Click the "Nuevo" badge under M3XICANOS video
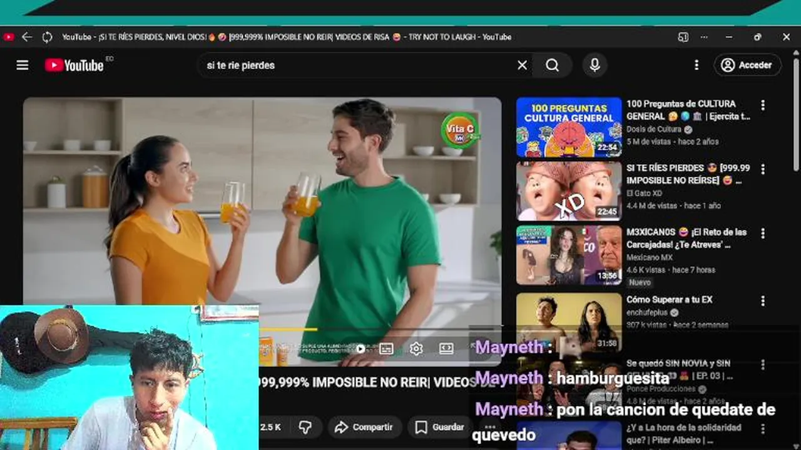 pos(640,282)
